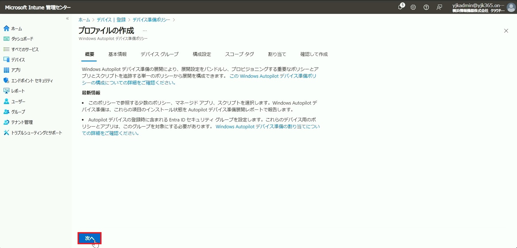Close the プロファイルの作成 pane
This screenshot has width=517, height=248.
(506, 31)
